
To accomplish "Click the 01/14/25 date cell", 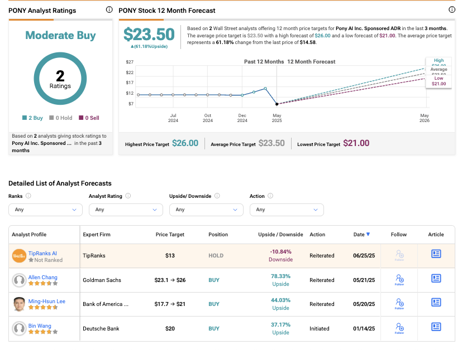I will coord(364,329).
